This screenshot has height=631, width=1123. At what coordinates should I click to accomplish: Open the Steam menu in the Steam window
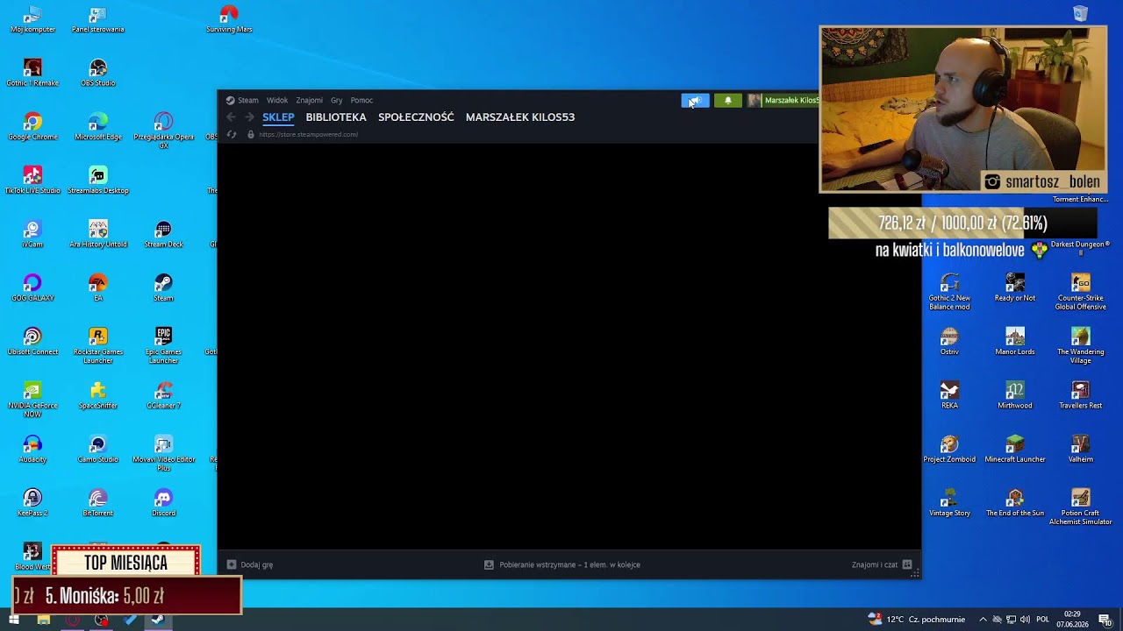[242, 100]
